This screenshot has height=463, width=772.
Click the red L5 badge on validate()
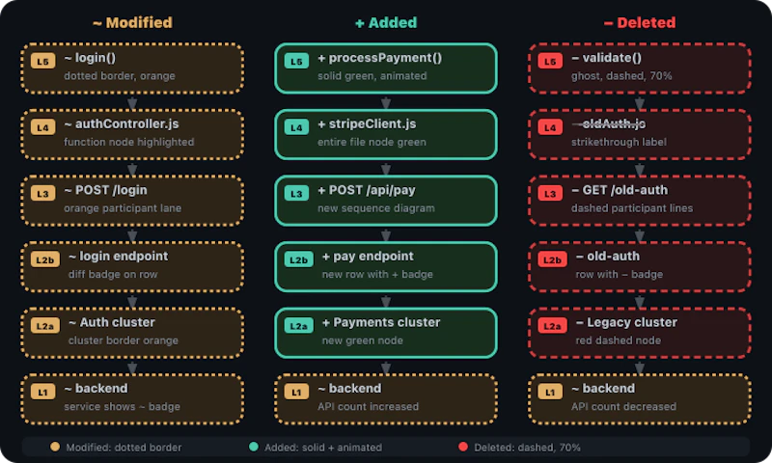point(550,61)
